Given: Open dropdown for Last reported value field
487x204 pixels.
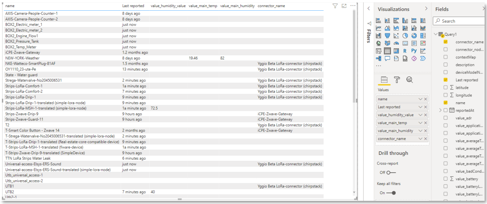Looking at the screenshot, I should tap(420, 107).
